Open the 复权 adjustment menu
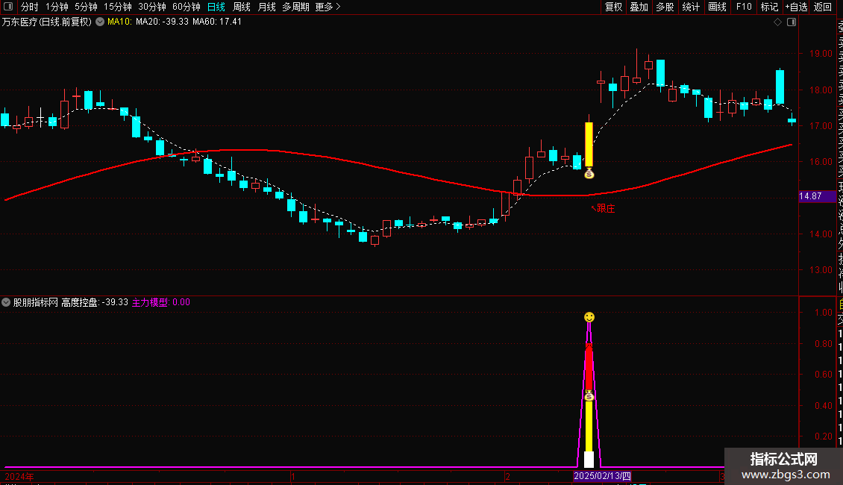This screenshot has height=485, width=843. click(613, 7)
